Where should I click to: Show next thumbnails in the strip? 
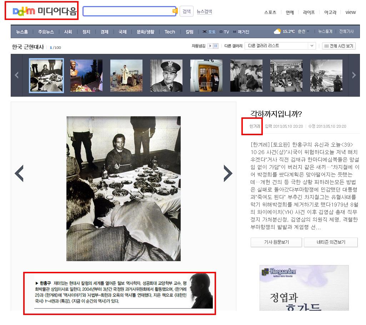354,75
